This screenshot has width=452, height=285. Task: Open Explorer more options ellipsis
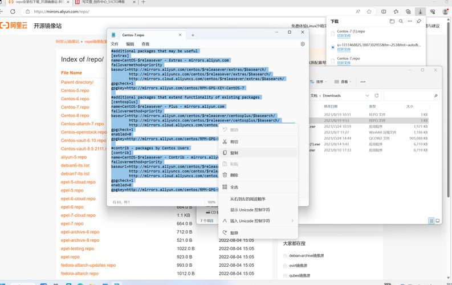click(363, 82)
